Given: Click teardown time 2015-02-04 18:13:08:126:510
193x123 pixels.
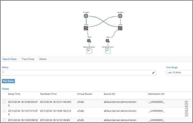Looking at the screenshot, I should pyautogui.click(x=55, y=111).
